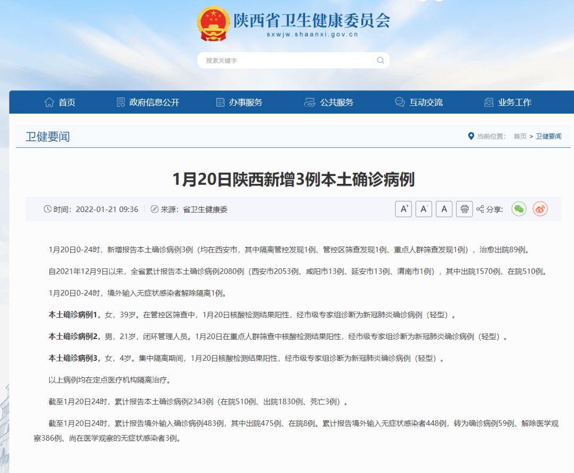Click the search magnifier icon
This screenshot has width=574, height=473.
(381, 61)
